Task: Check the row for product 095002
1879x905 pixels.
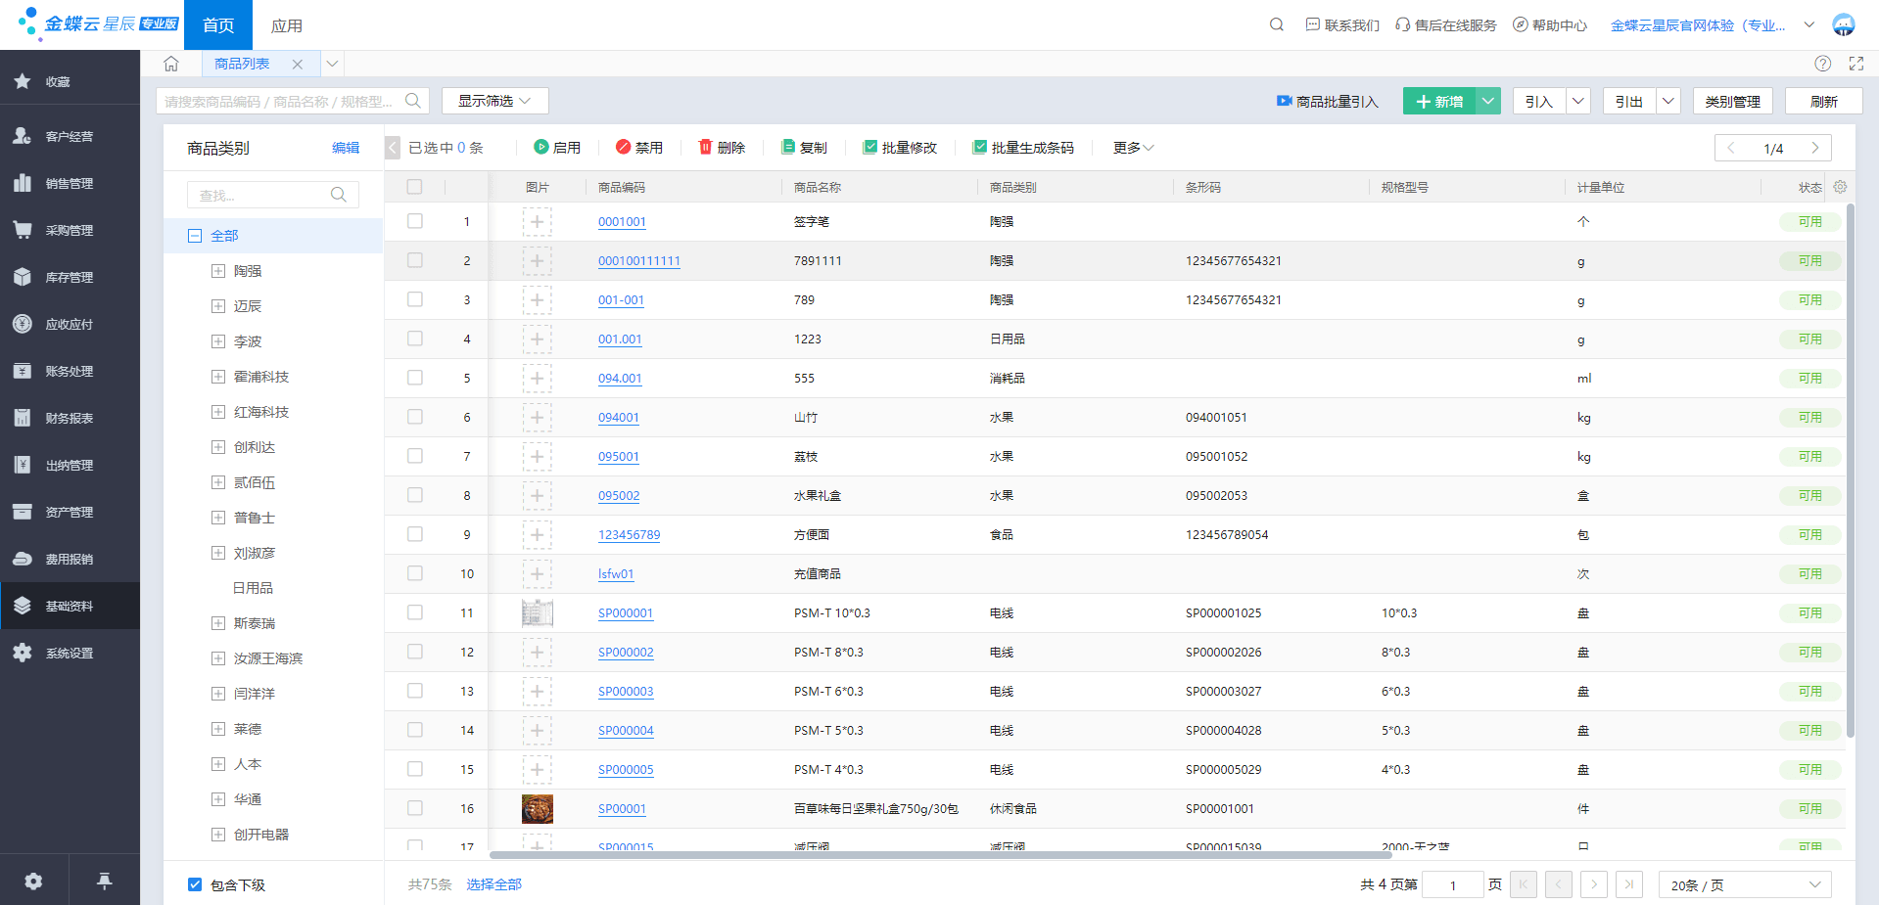Action: pyautogui.click(x=415, y=495)
